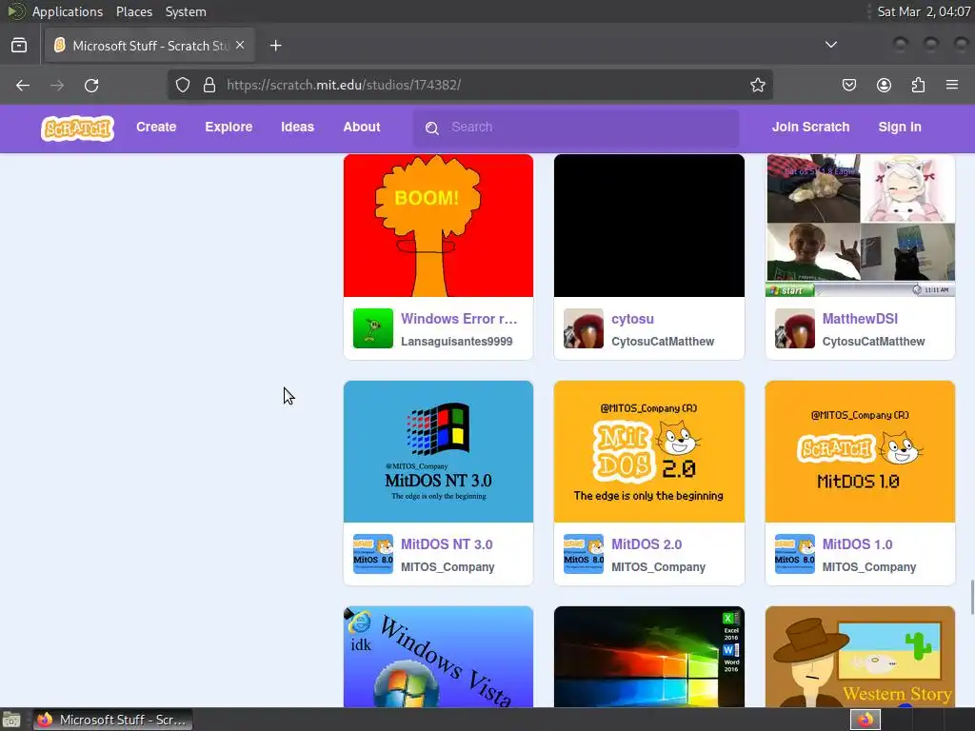Click the browser URL address bar

pyautogui.click(x=469, y=85)
